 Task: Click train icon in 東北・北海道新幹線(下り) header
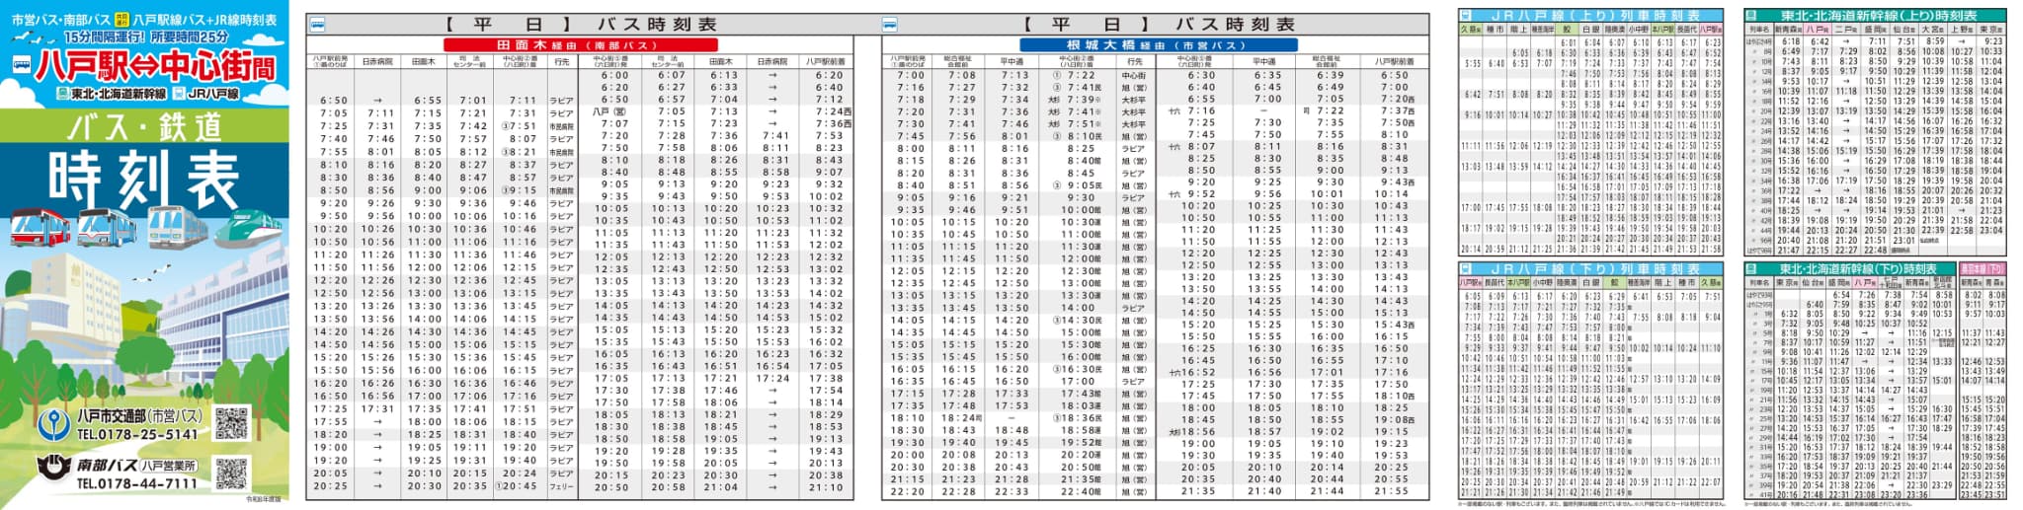click(1751, 269)
